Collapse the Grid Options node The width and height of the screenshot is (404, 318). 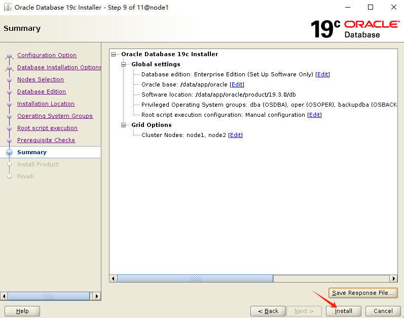123,125
